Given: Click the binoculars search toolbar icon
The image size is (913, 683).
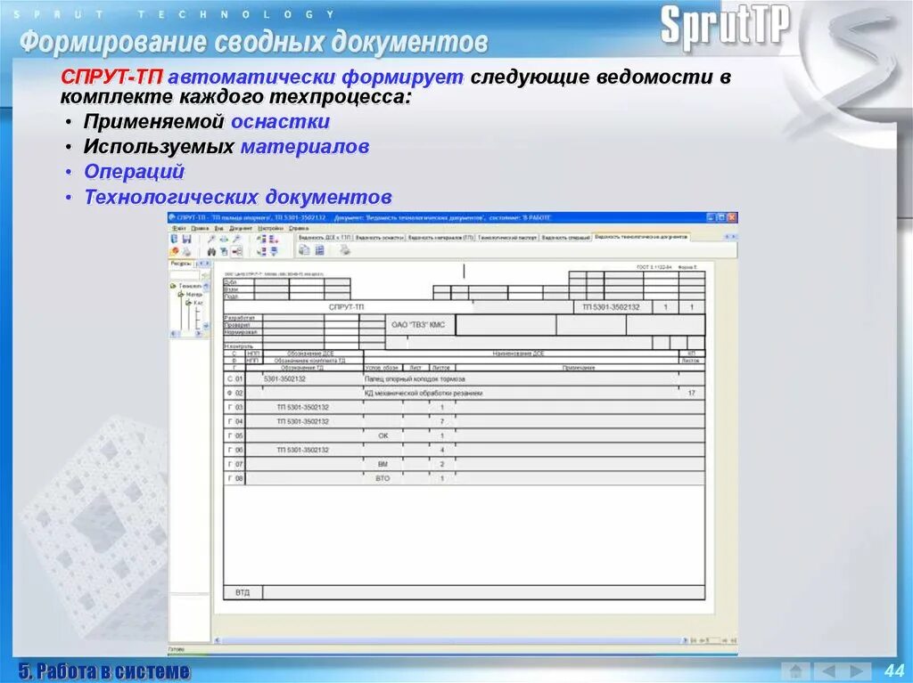Looking at the screenshot, I should pos(211,252).
